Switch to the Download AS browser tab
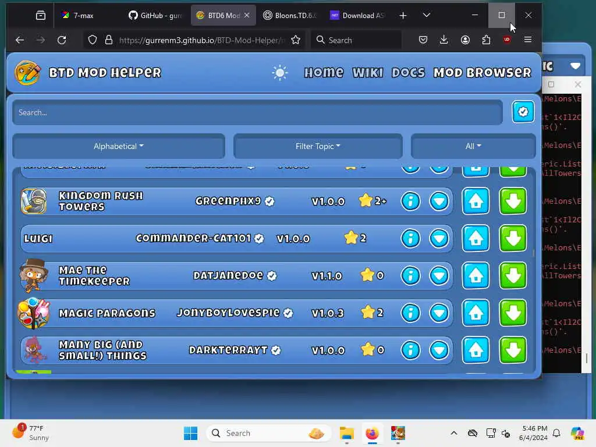Viewport: 596px width, 447px height. pyautogui.click(x=357, y=15)
